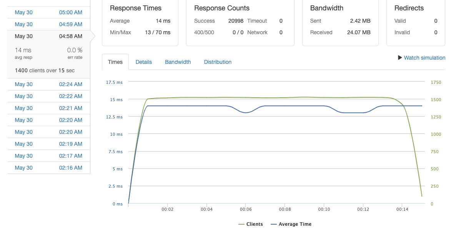Open the May 30 02:17 AM test run
471x230 pixels.
pos(48,156)
